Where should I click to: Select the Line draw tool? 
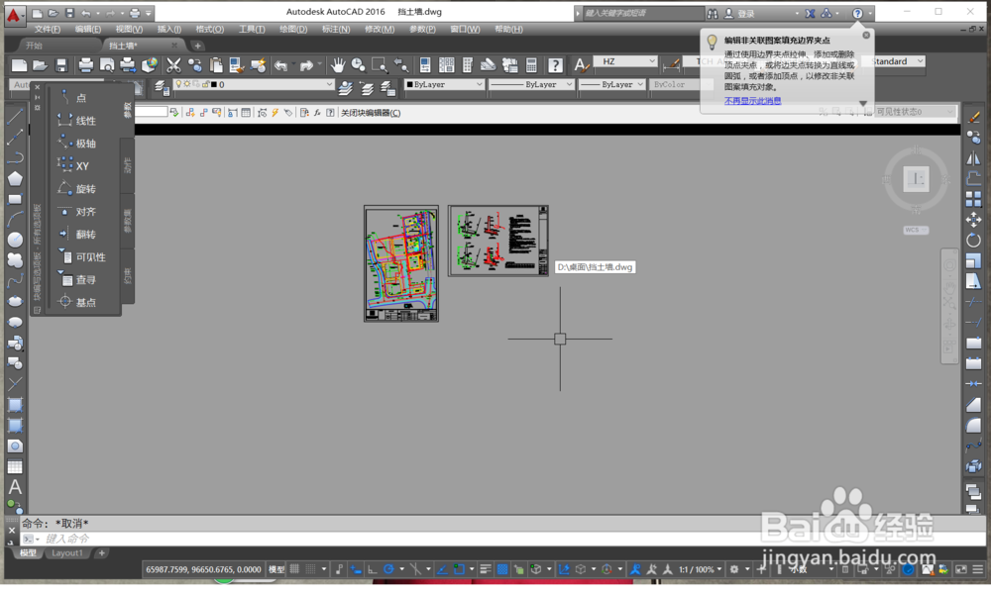(x=15, y=116)
